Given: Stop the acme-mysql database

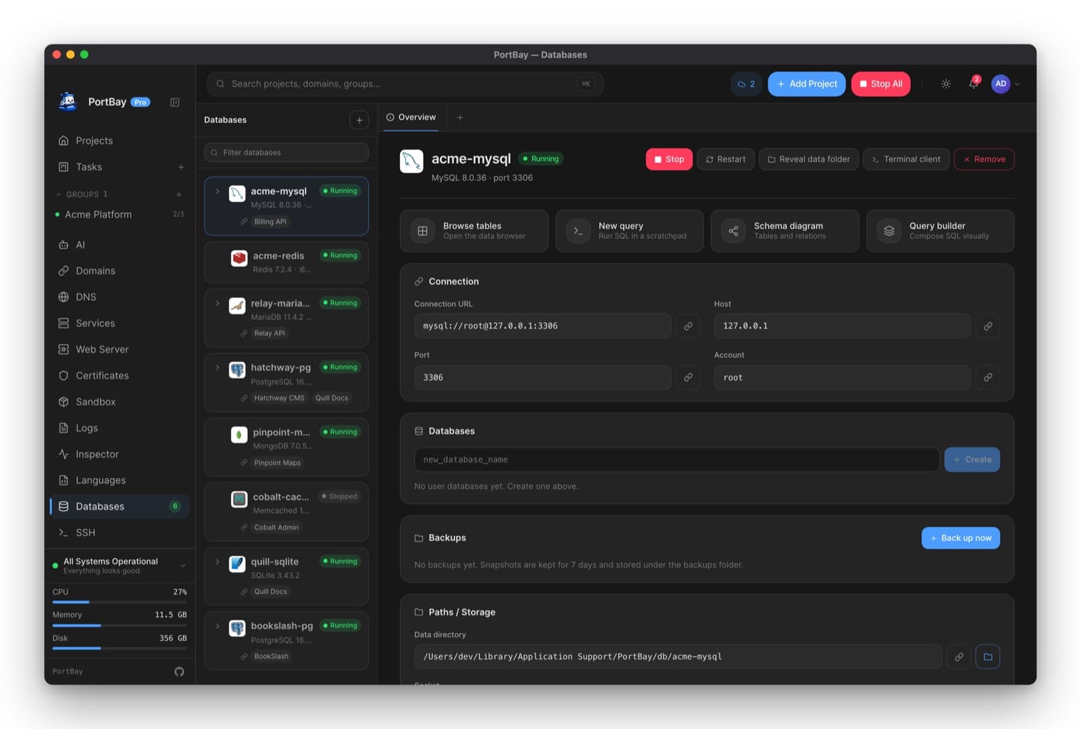Looking at the screenshot, I should [669, 159].
